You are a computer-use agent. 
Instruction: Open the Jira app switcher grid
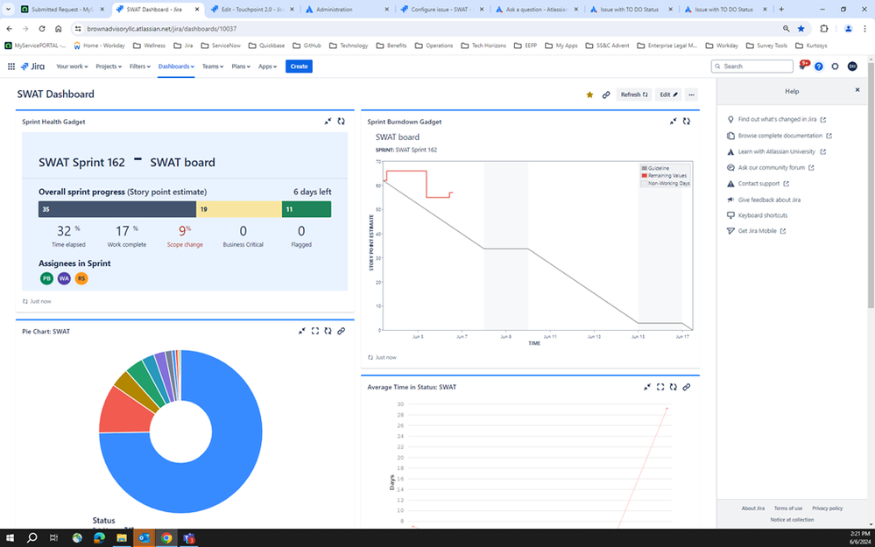point(11,67)
